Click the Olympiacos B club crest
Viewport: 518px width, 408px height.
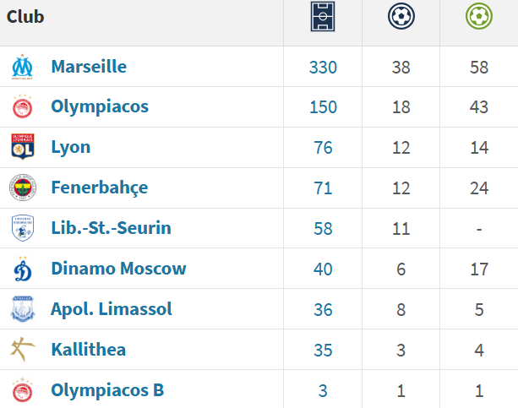click(x=22, y=390)
